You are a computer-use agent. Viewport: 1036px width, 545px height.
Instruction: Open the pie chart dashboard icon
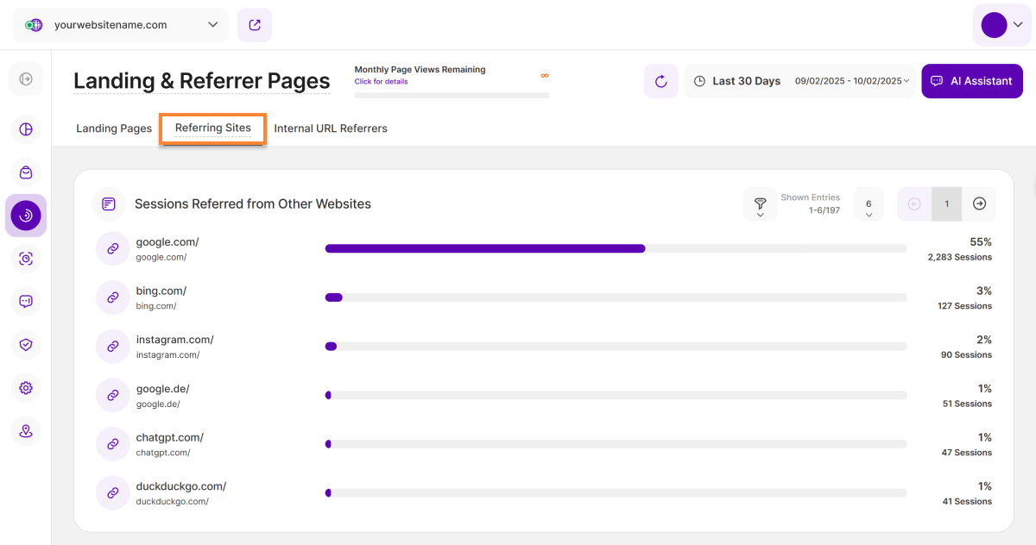[26, 129]
